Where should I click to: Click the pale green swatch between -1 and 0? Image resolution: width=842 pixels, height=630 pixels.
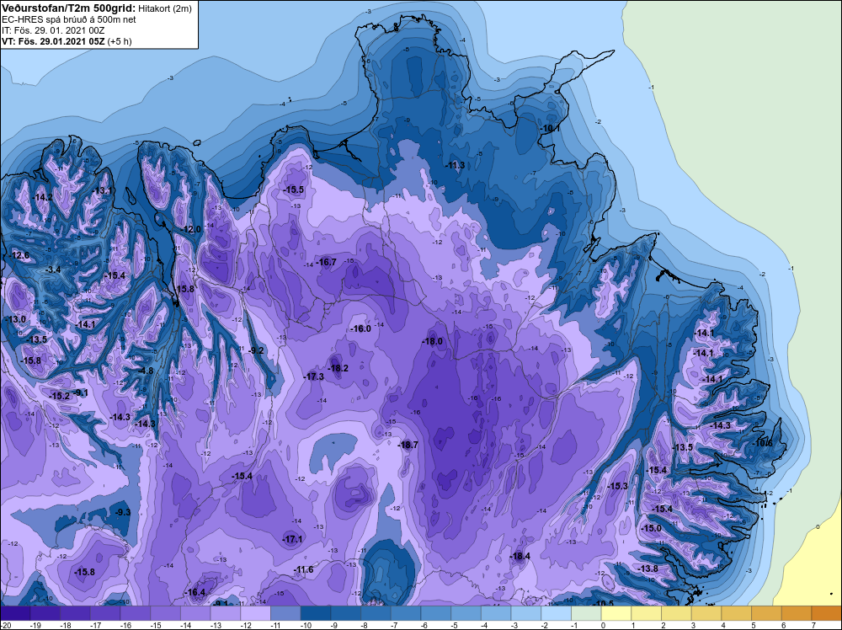coord(586,613)
